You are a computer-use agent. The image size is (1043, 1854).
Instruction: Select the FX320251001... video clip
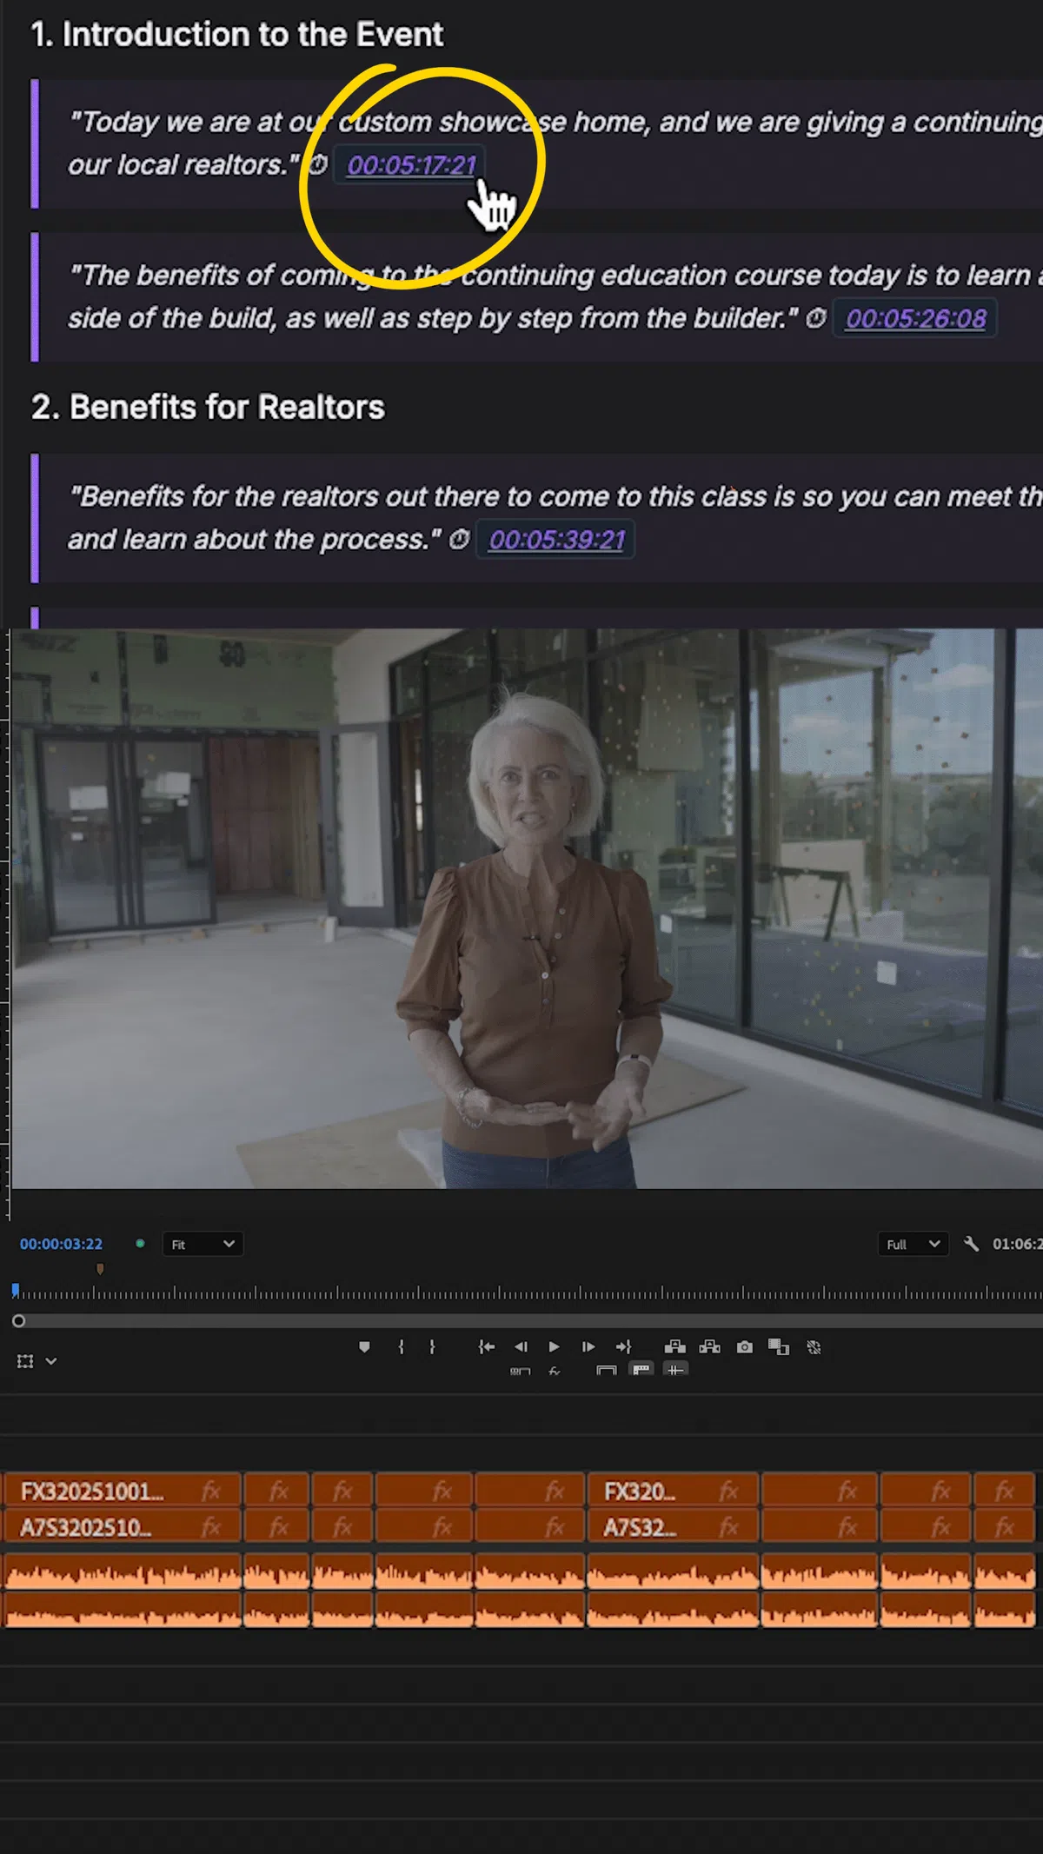123,1492
